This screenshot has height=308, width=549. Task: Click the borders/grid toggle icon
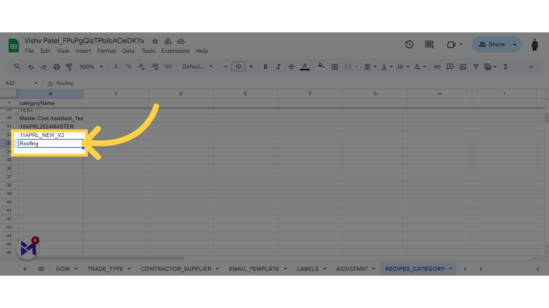pos(335,67)
